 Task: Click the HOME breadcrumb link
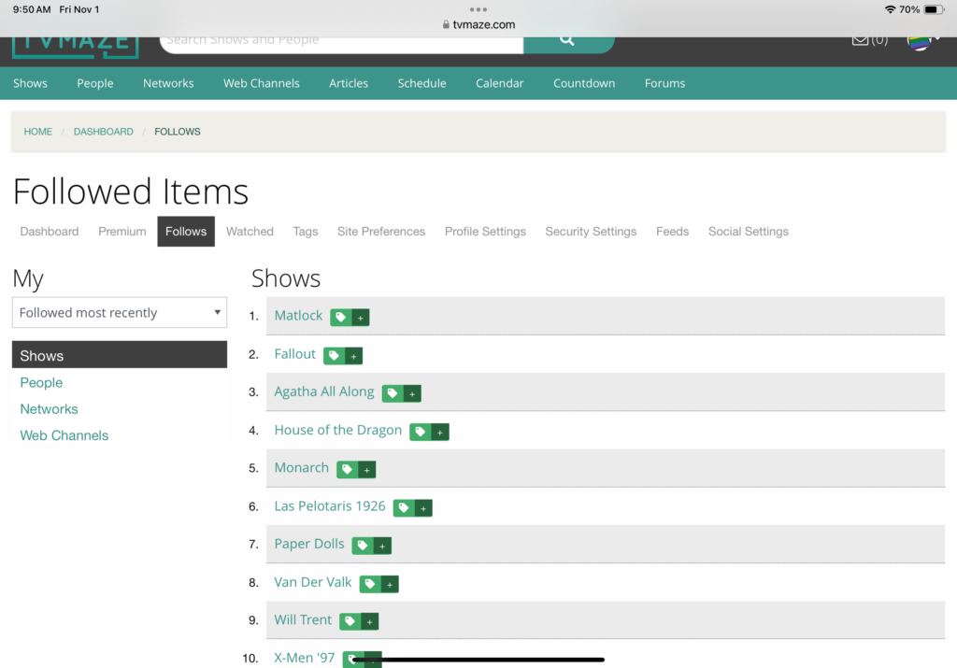(x=37, y=131)
